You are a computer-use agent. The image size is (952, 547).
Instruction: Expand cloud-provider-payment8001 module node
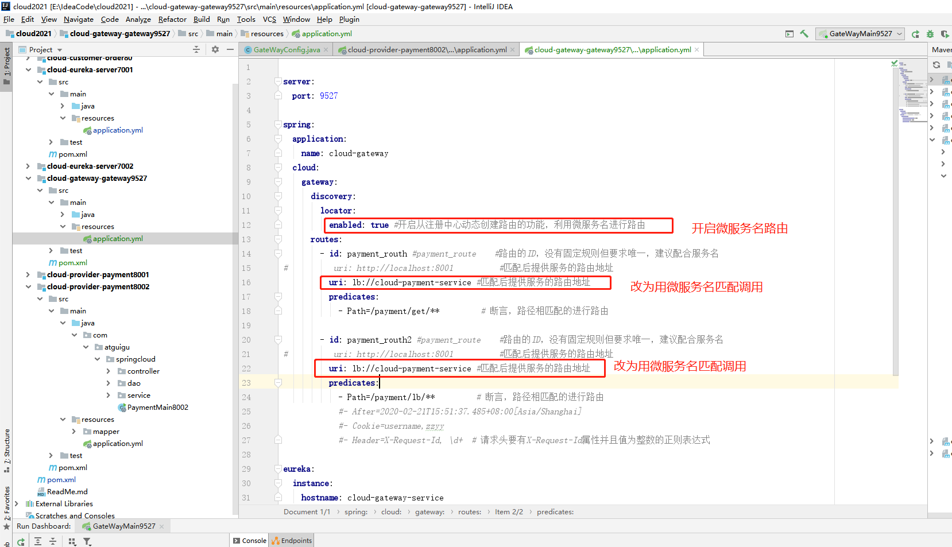tap(28, 275)
